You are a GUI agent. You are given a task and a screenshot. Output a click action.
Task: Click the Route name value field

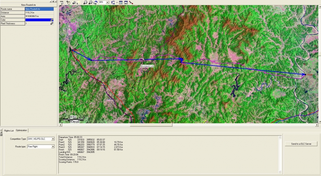point(39,9)
